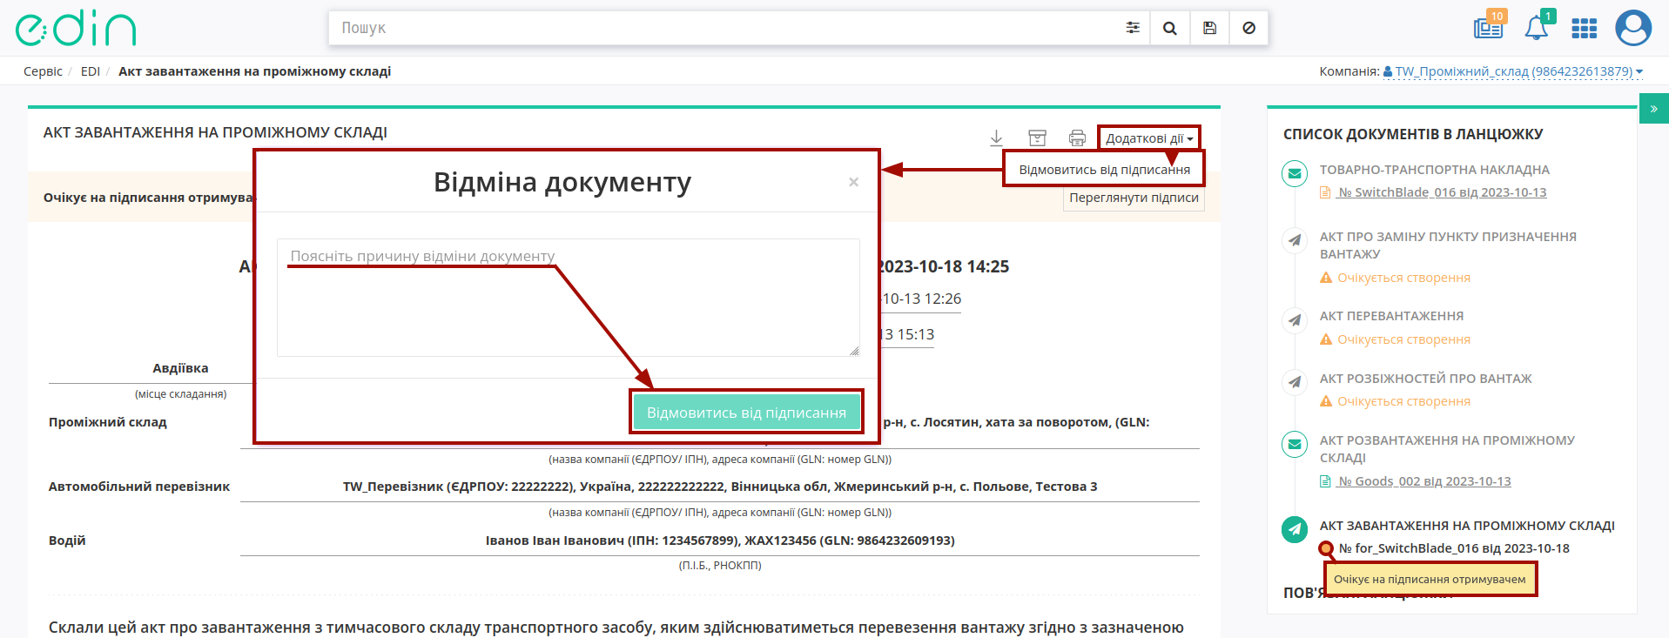
Task: Collapse the side panel with chevron button
Action: point(1653,109)
